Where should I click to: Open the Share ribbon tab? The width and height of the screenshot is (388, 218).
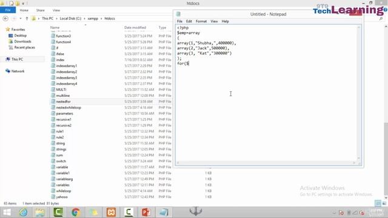(x=41, y=10)
